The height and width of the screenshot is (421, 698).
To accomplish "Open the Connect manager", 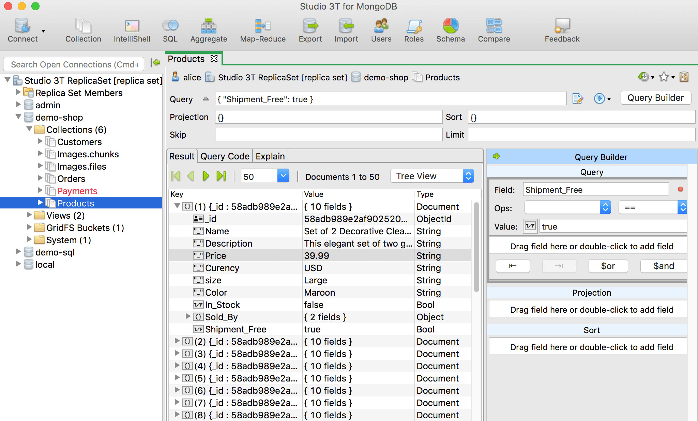I will coord(22,30).
